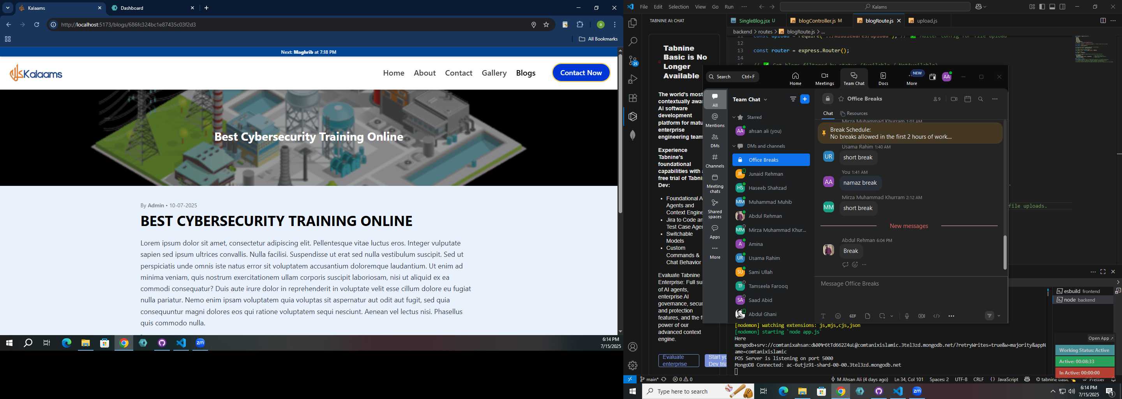Toggle the VS Code primary sidebar
The height and width of the screenshot is (399, 1122).
coord(1042,7)
